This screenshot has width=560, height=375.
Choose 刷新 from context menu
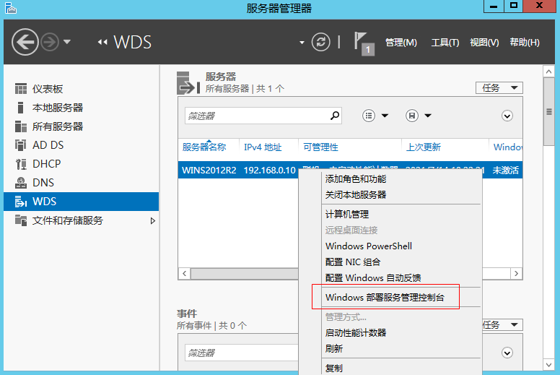(334, 348)
